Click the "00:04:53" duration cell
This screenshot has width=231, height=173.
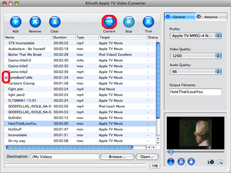click(61, 112)
